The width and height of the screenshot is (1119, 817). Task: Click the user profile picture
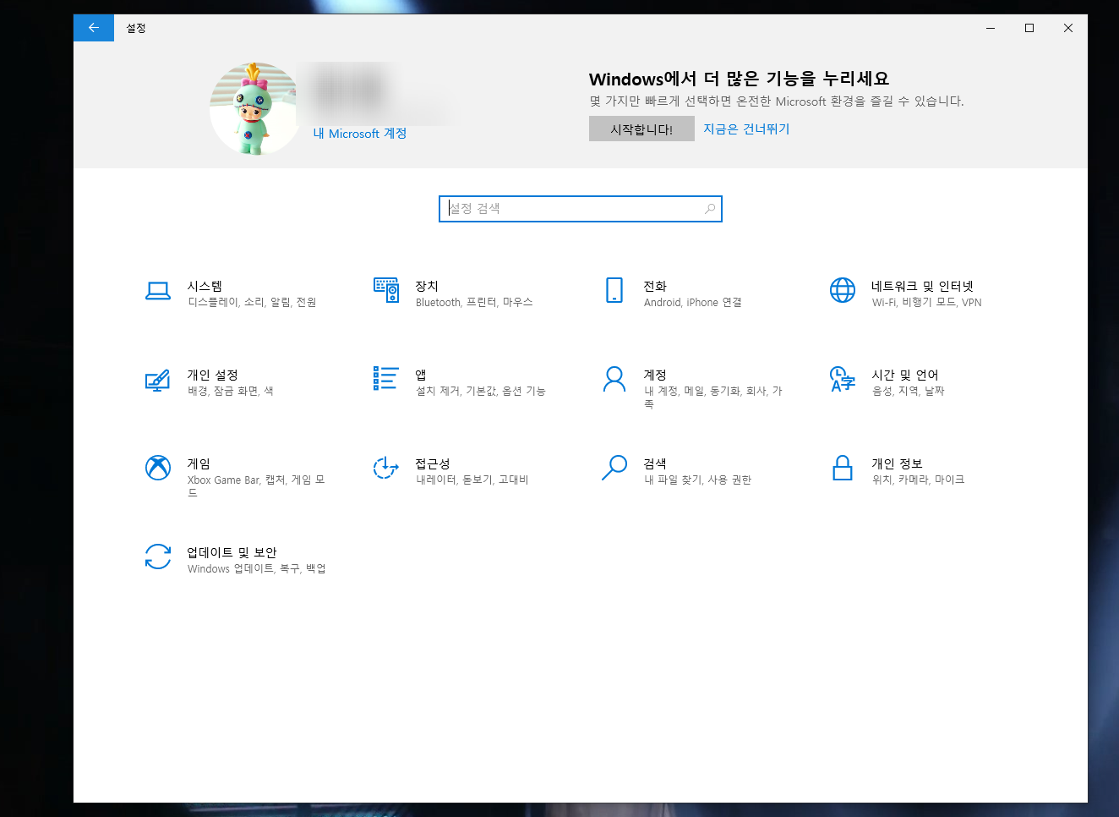254,108
